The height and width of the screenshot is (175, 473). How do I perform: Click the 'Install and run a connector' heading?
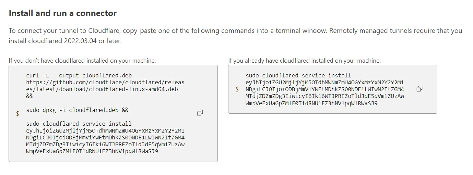(x=62, y=13)
